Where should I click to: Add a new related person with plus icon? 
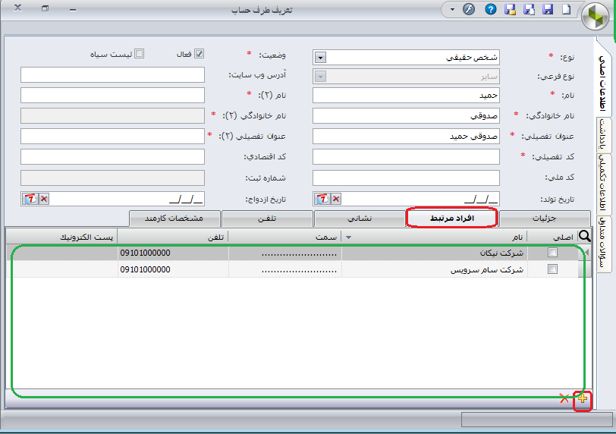[582, 398]
